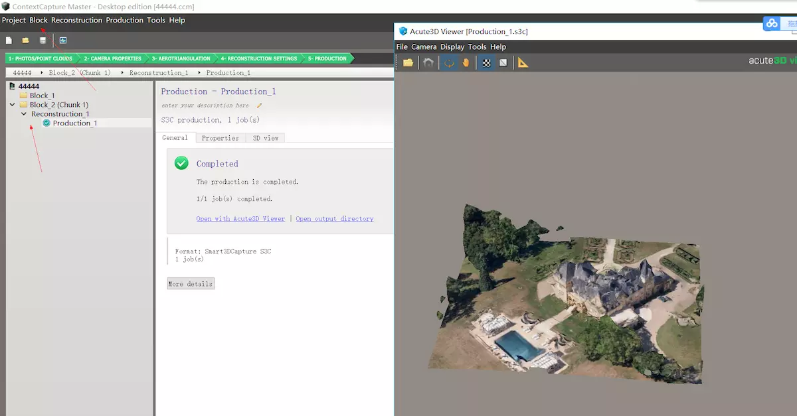
Task: Open the Tools menu in Acute3D Viewer
Action: pos(478,47)
